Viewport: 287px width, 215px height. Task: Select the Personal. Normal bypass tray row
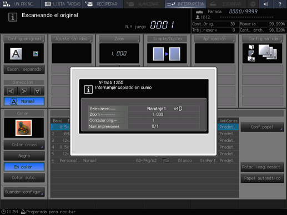tap(145, 161)
